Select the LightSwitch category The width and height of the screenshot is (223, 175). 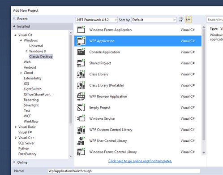click(33, 89)
